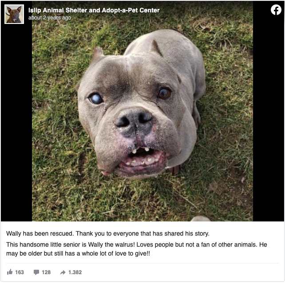Click the 'Wally the walrus' description paragraph

point(136,249)
